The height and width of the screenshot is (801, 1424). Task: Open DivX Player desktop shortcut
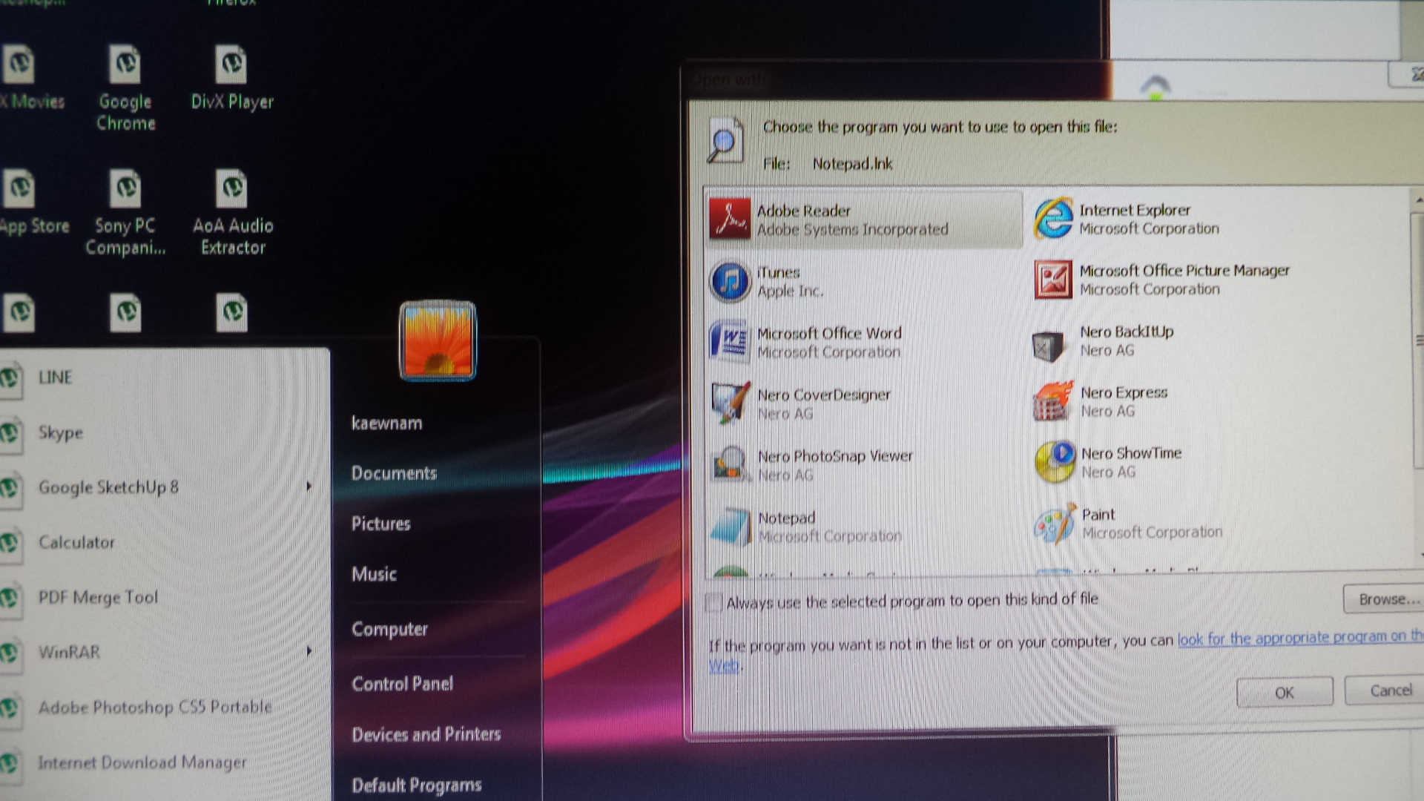(x=231, y=65)
